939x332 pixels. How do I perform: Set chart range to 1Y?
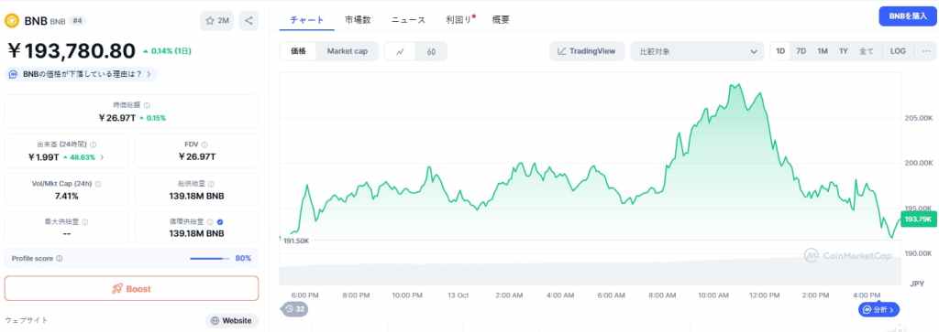844,51
